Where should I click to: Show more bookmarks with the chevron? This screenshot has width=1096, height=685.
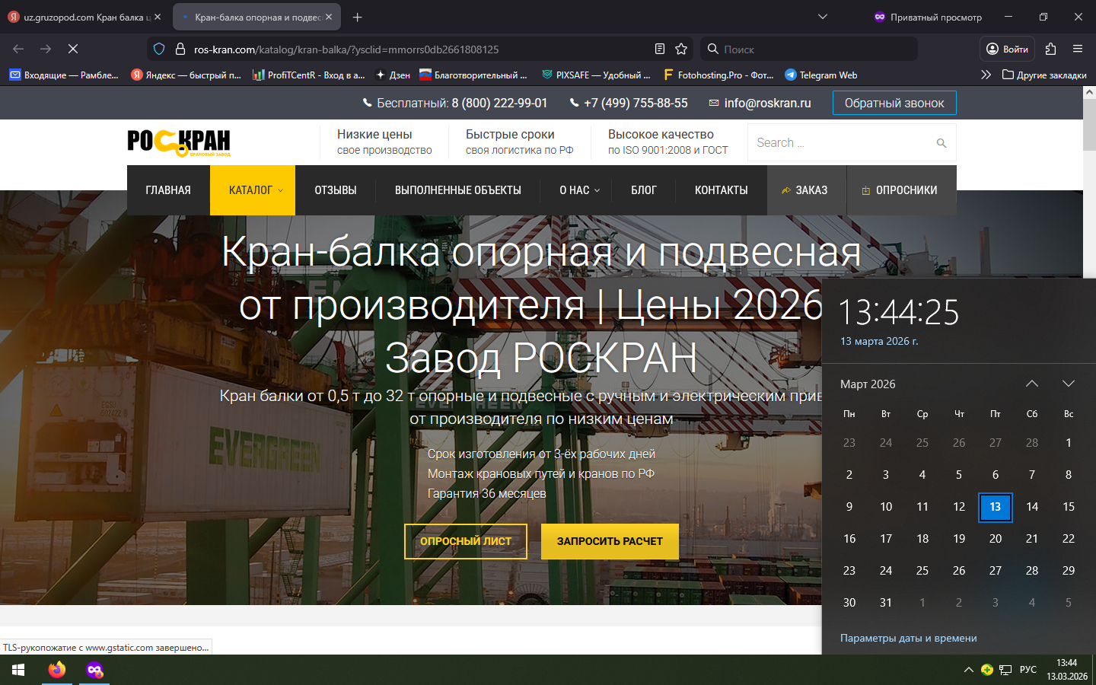tap(986, 75)
